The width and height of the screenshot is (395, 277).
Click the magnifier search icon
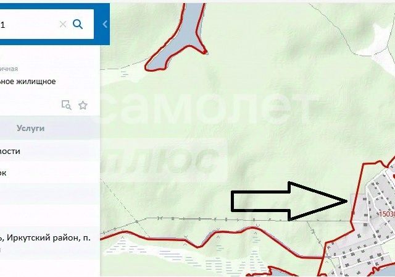pyautogui.click(x=78, y=24)
